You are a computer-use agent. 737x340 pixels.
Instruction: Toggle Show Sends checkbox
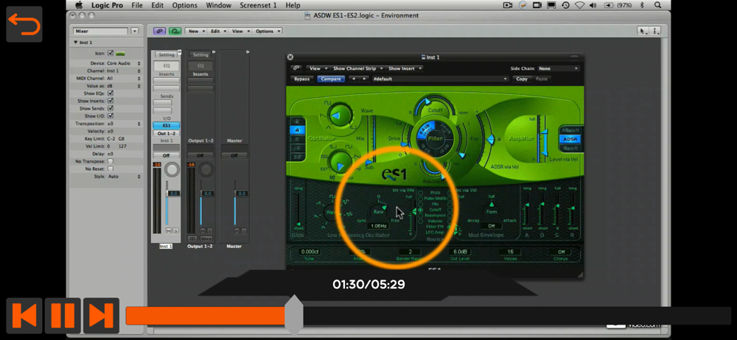(x=111, y=108)
